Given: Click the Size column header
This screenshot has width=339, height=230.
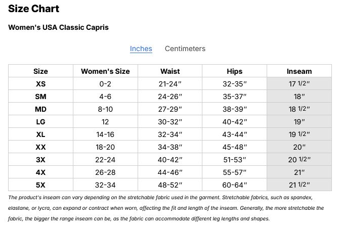Looking at the screenshot, I should [x=40, y=71].
